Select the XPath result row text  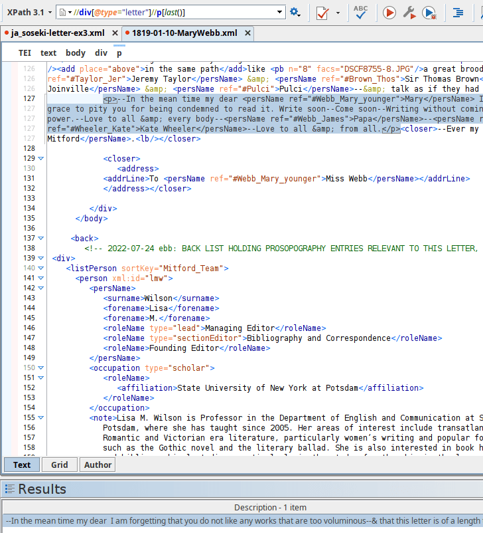click(243, 521)
